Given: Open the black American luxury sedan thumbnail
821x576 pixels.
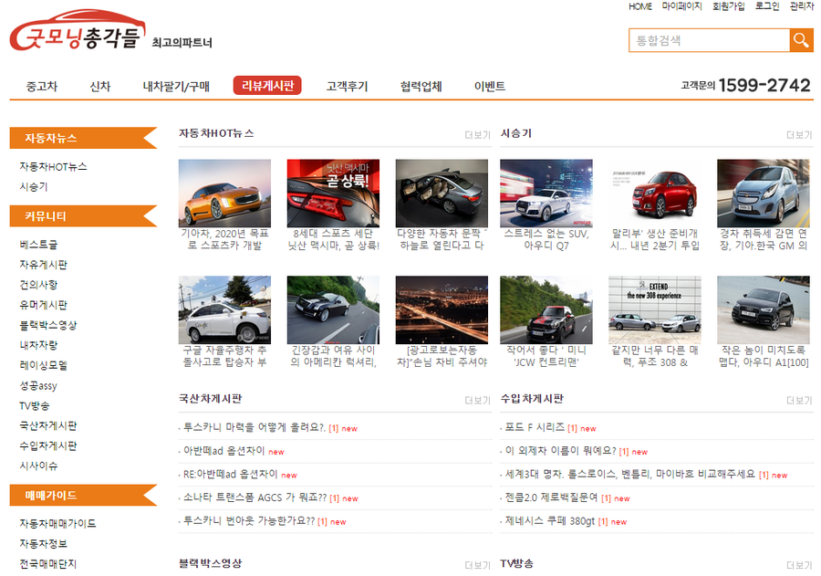Looking at the screenshot, I should 333,309.
